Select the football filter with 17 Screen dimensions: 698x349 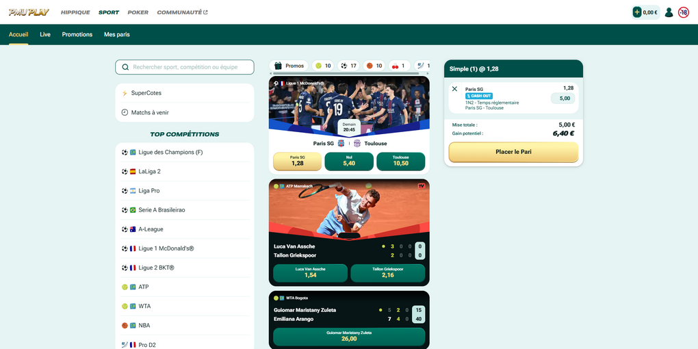[348, 66]
